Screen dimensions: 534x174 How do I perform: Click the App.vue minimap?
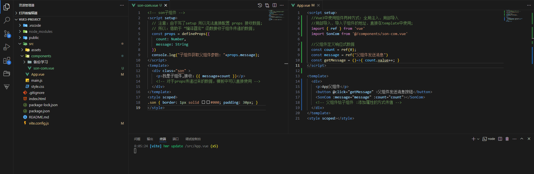pos(514,16)
